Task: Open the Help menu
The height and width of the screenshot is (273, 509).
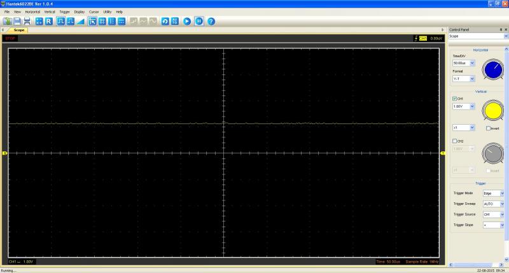Action: pos(120,11)
